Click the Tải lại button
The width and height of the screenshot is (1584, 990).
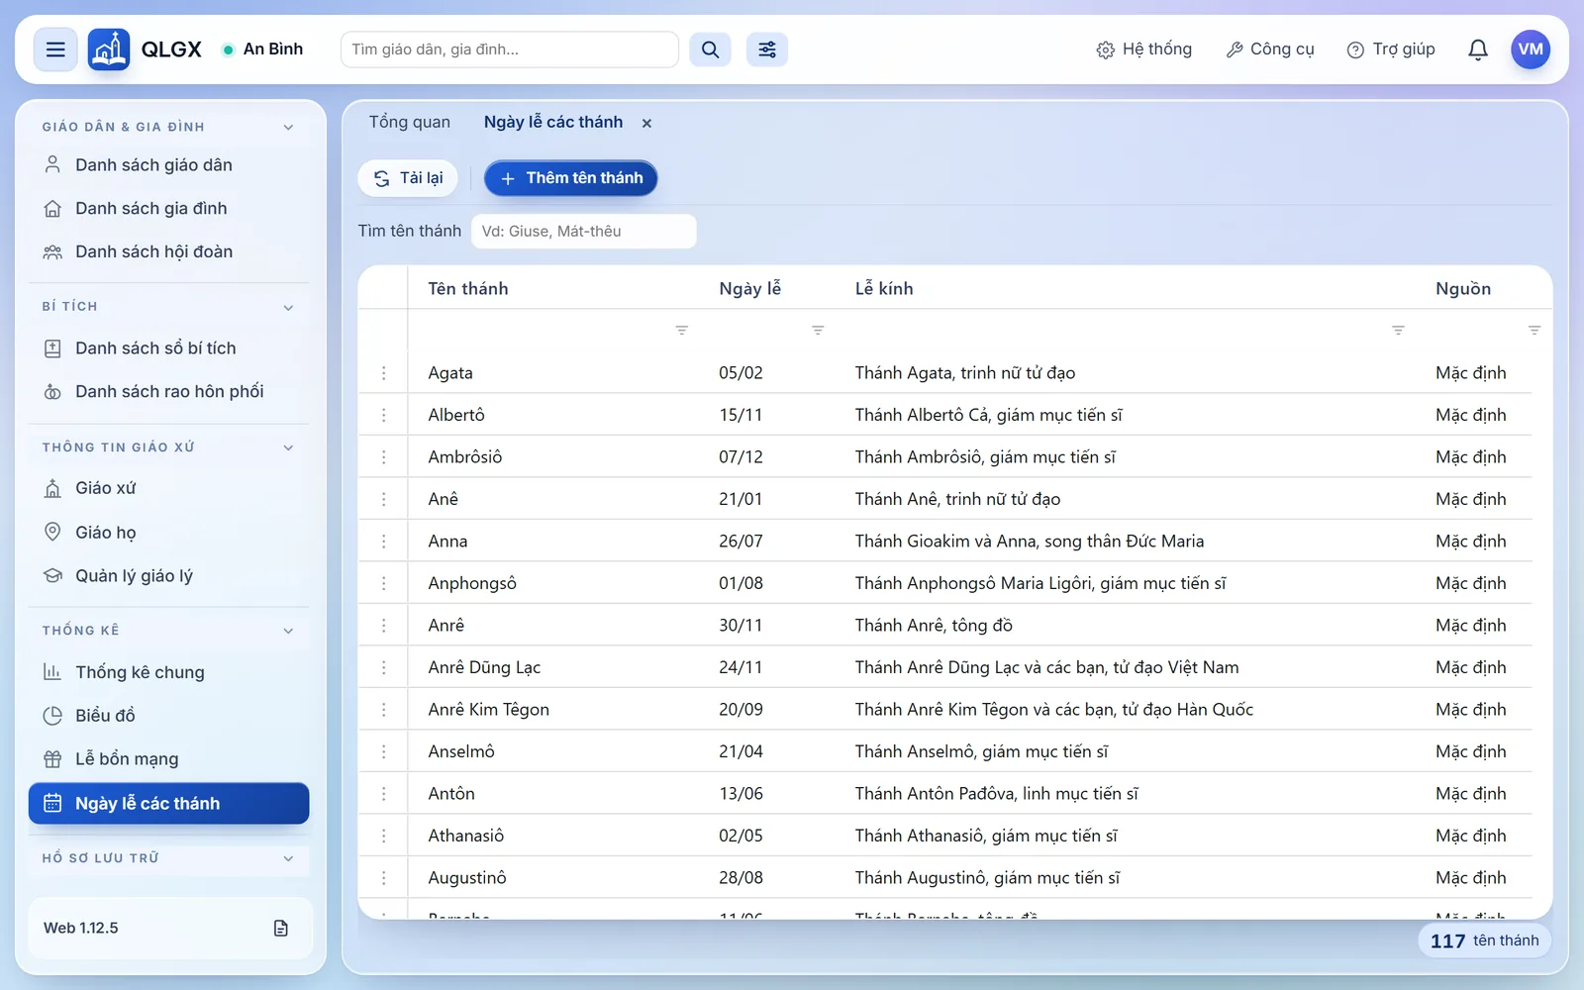[x=408, y=178]
